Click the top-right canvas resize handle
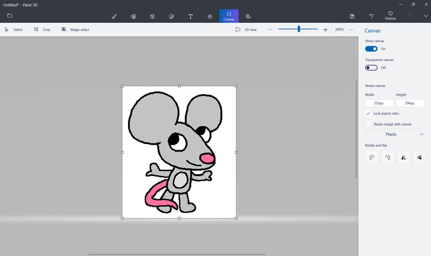Viewport: 431px width, 256px height. coord(236,86)
